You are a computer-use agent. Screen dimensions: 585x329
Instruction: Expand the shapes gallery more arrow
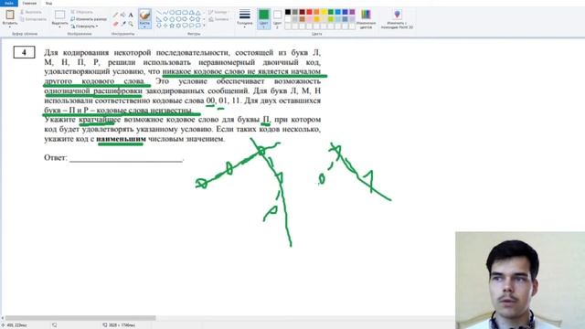click(204, 26)
